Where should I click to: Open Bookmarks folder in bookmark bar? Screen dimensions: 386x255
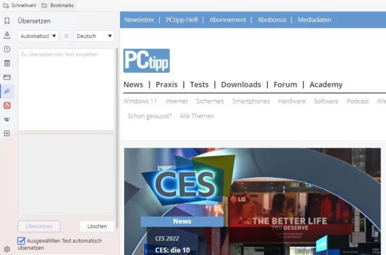pos(58,5)
